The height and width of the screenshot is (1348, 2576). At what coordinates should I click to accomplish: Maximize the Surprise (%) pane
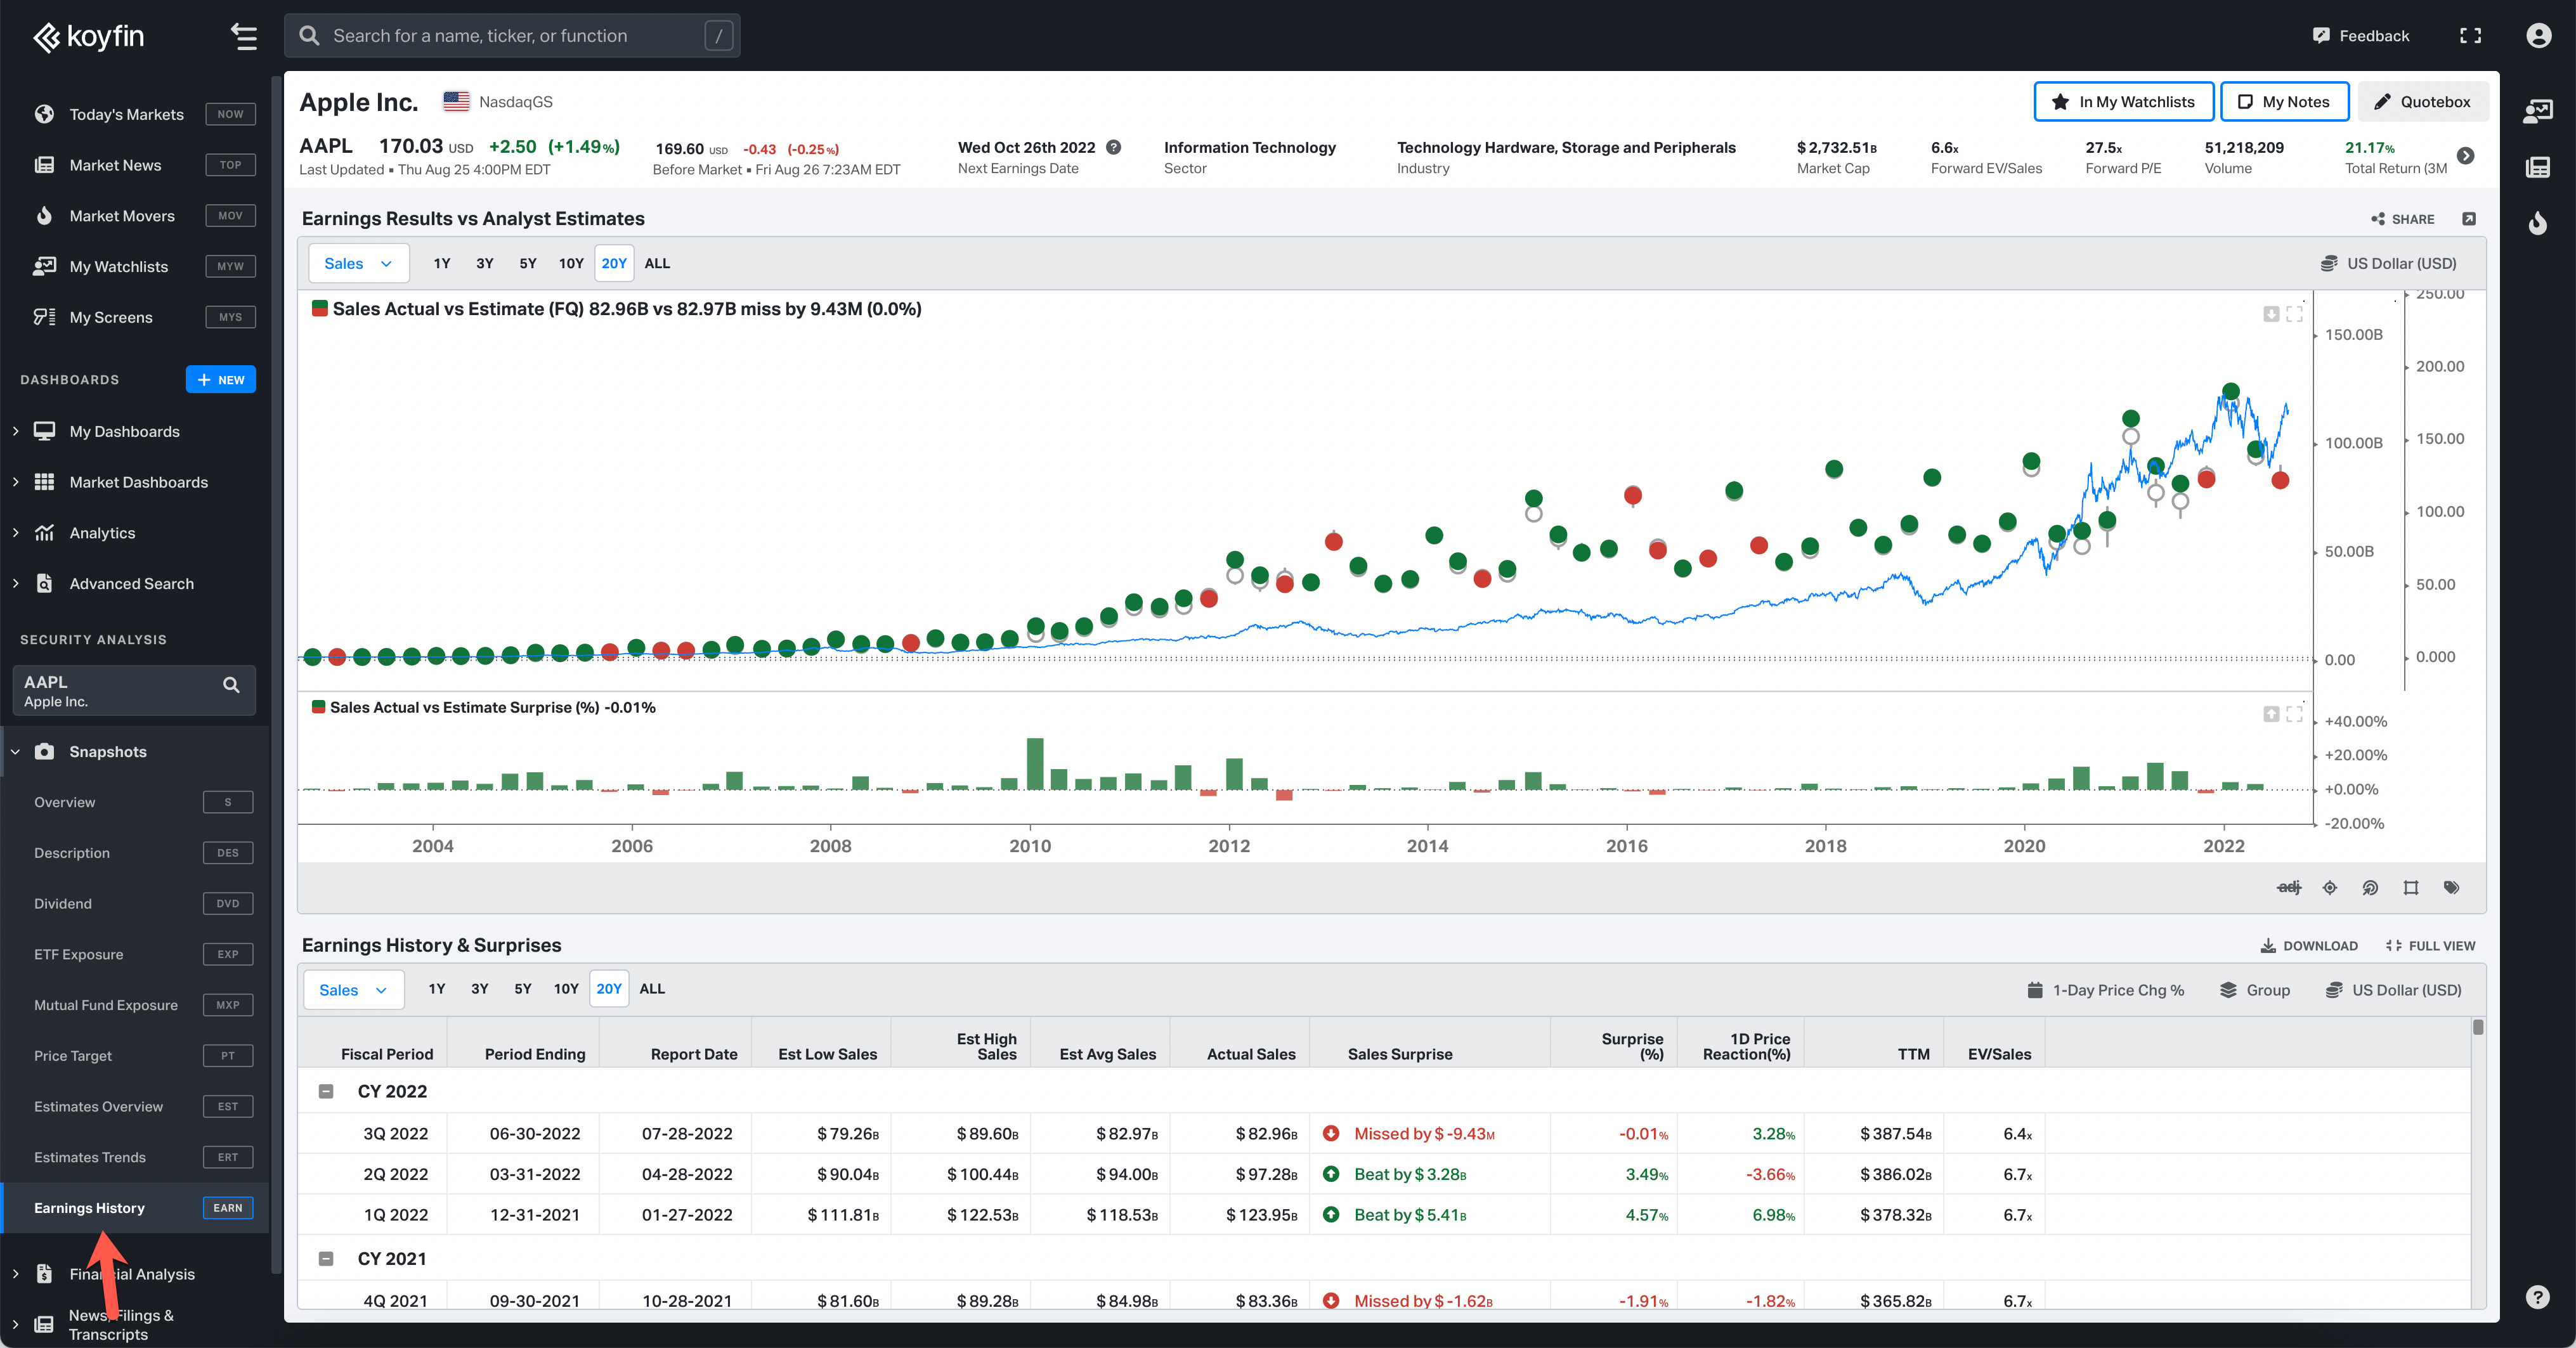pyautogui.click(x=2295, y=714)
